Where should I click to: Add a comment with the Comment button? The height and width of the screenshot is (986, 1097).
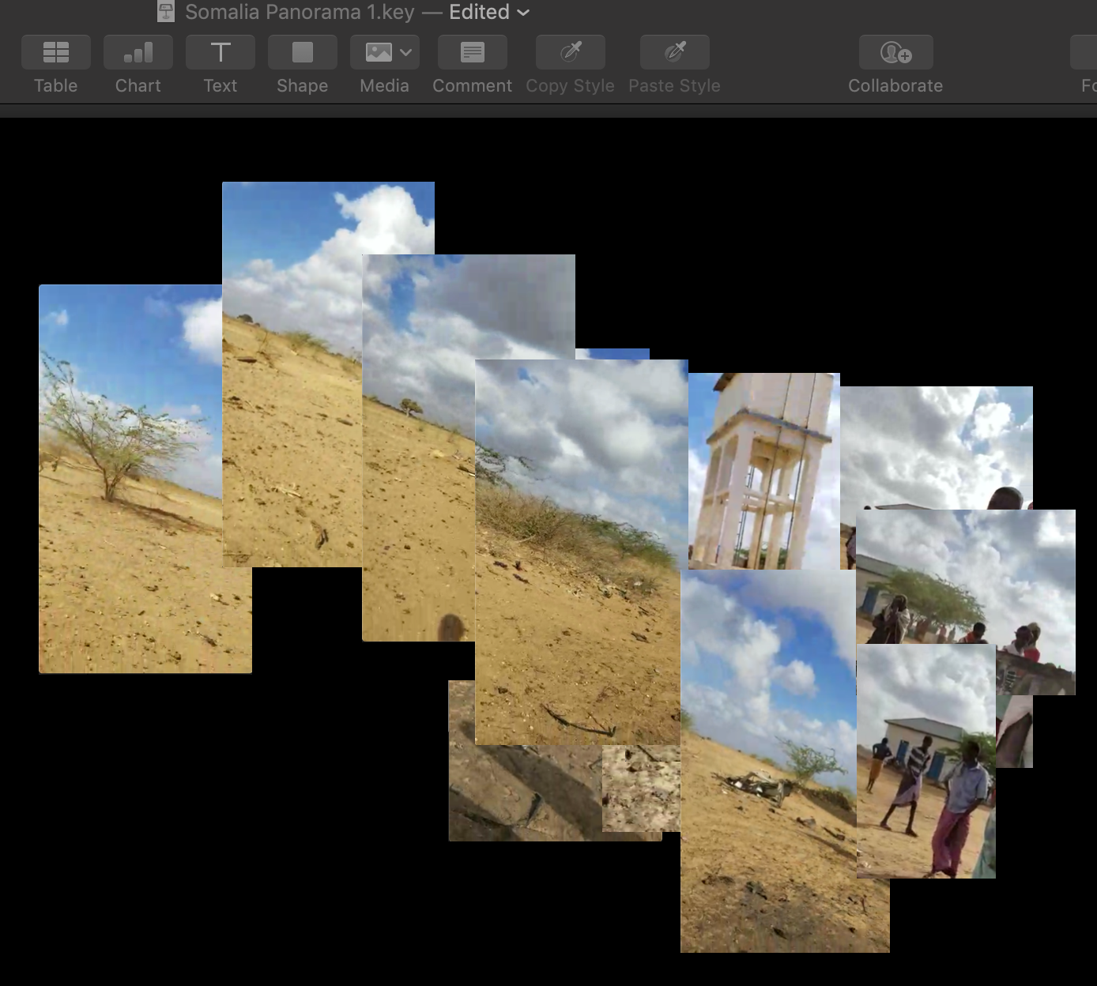pyautogui.click(x=473, y=52)
